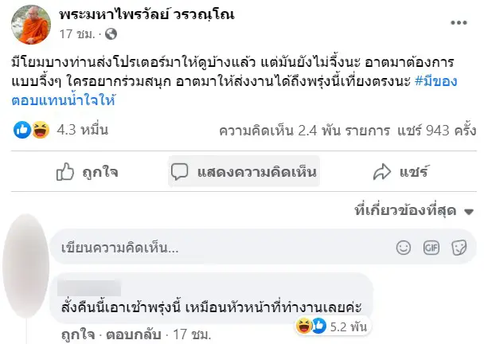Viewport: 484px width, 344px height.
Task: Click the speech bubble comment icon
Action: pyautogui.click(x=179, y=172)
